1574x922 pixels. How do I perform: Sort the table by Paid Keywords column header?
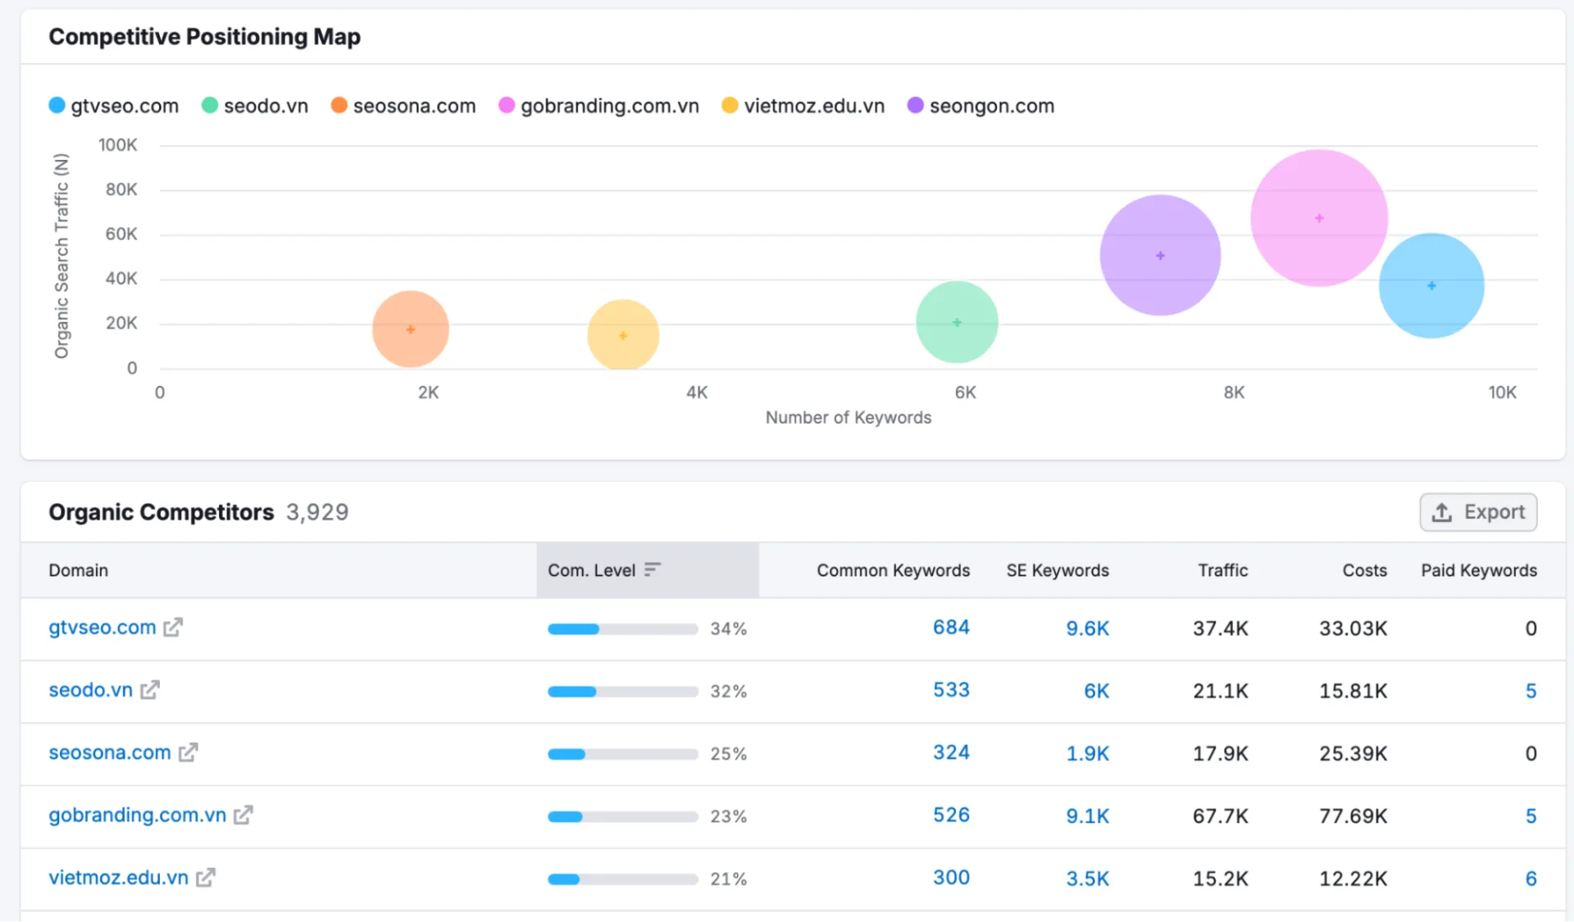pos(1478,570)
